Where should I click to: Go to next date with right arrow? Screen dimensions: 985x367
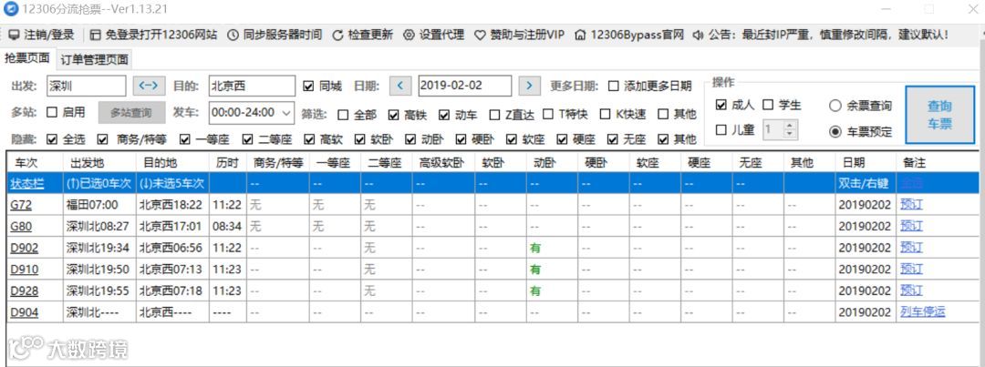[530, 86]
